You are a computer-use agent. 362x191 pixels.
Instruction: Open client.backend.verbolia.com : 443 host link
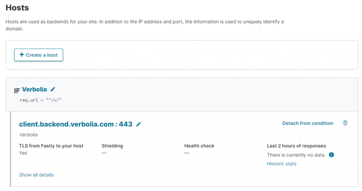point(76,124)
